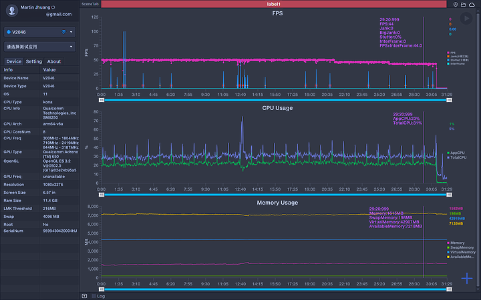Viewport: 481px width, 300px height.
Task: Open the cloud upload icon in top bar
Action: 472,4
